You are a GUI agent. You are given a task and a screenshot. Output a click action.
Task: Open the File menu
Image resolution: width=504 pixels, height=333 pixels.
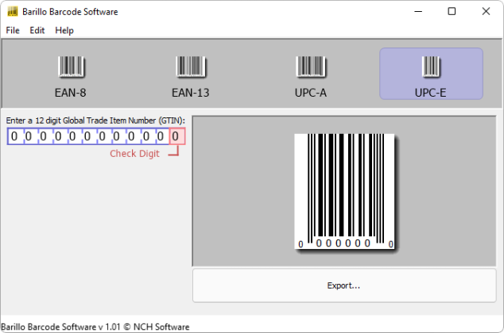tap(13, 30)
